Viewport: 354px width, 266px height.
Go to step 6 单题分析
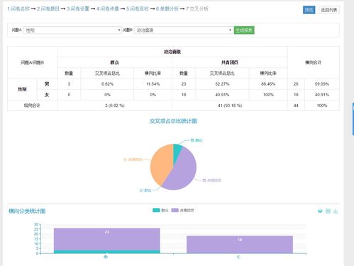[167, 9]
